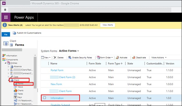Expand the Case entity node
The image size is (182, 106).
tap(8, 77)
